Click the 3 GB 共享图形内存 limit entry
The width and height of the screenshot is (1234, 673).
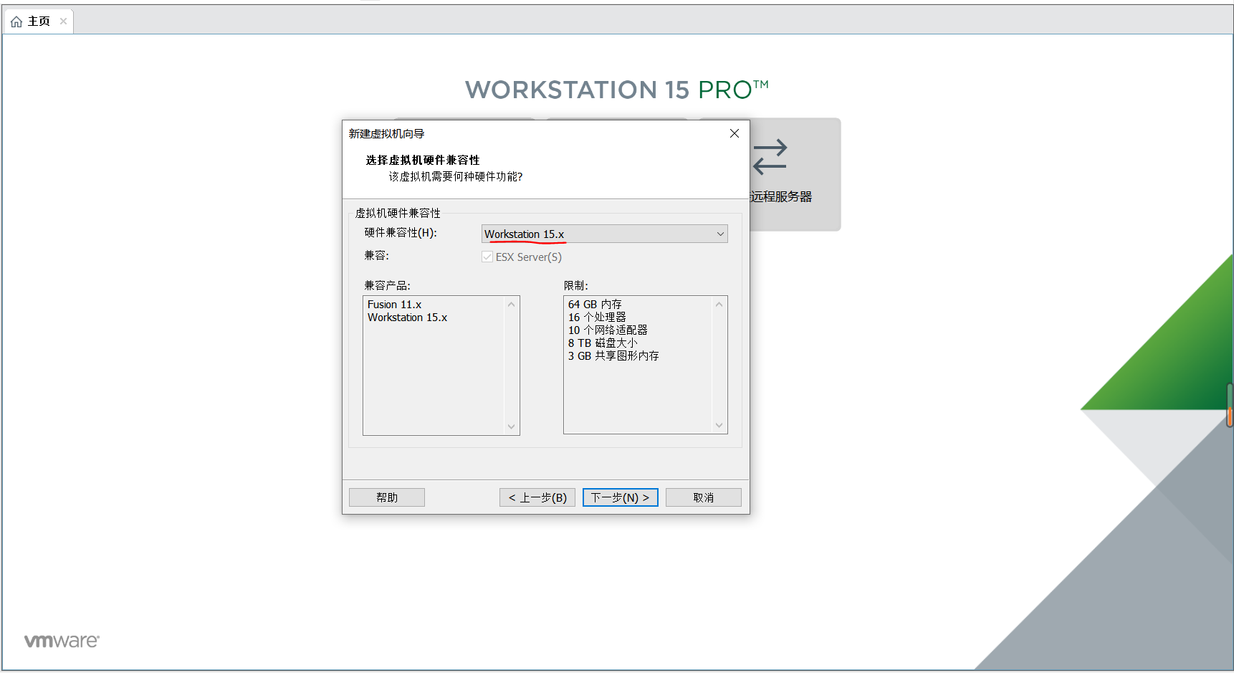(x=613, y=355)
